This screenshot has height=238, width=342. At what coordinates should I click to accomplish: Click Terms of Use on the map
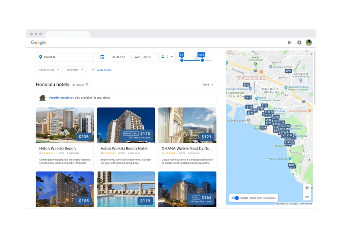click(306, 204)
